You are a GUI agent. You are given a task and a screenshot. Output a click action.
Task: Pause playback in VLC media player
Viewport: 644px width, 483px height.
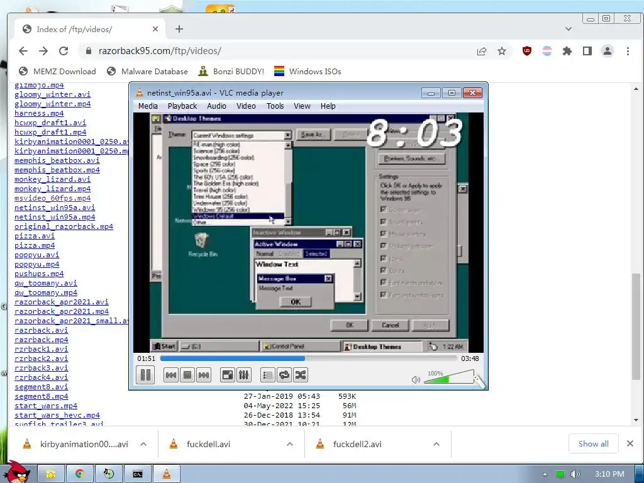tap(145, 375)
